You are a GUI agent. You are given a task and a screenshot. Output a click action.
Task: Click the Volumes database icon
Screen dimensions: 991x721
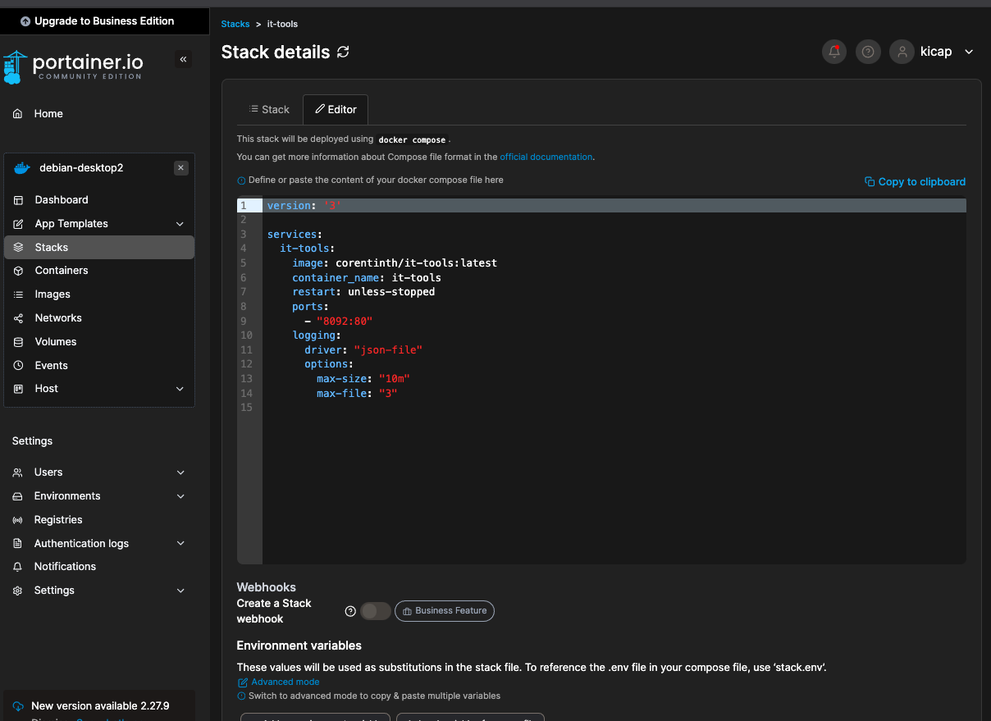click(x=18, y=342)
